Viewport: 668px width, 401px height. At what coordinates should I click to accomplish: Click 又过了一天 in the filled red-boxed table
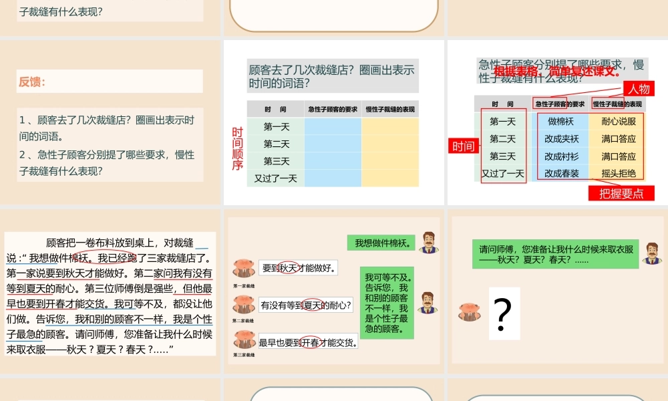click(503, 174)
